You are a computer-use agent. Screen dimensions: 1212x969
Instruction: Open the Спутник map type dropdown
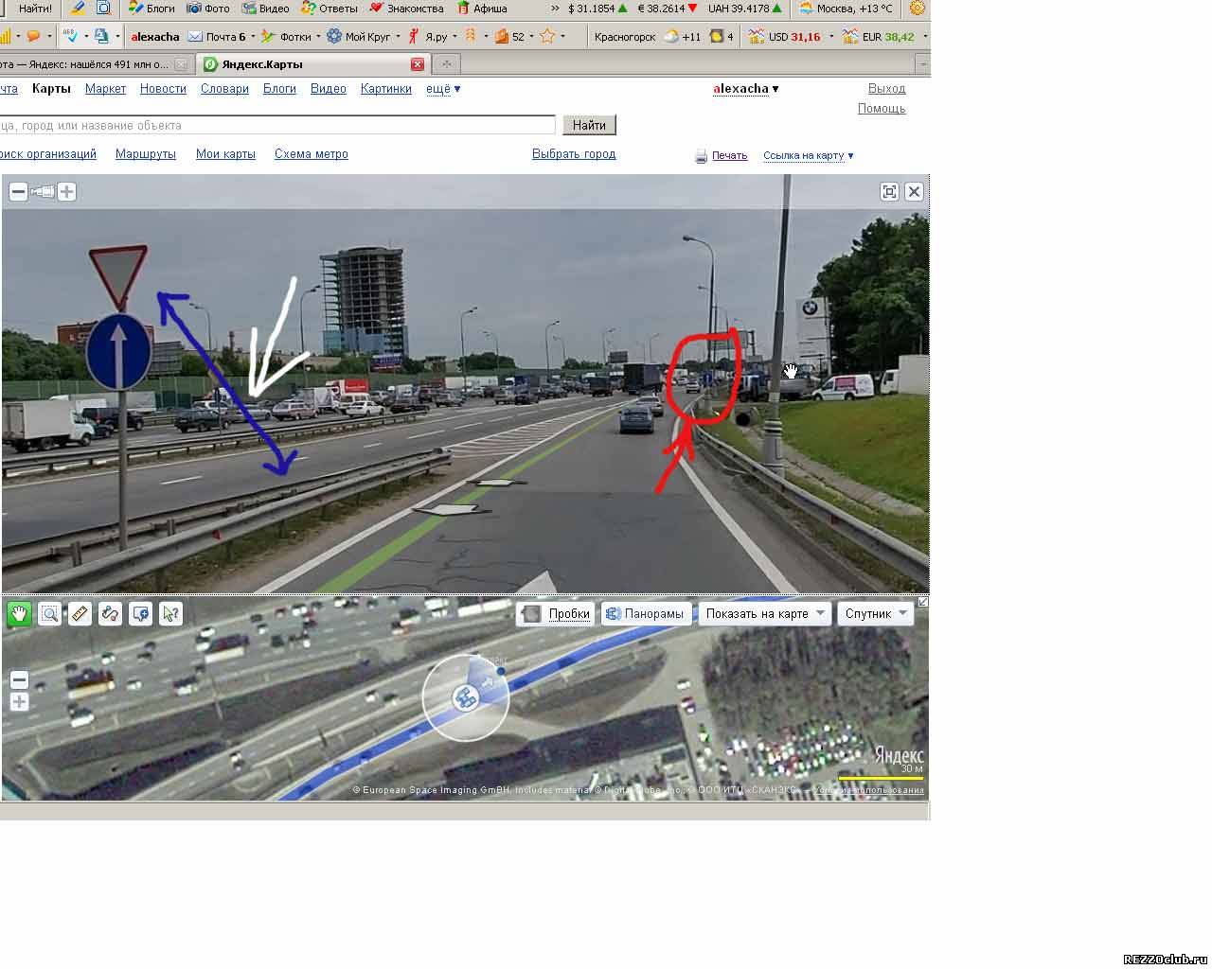tap(876, 614)
